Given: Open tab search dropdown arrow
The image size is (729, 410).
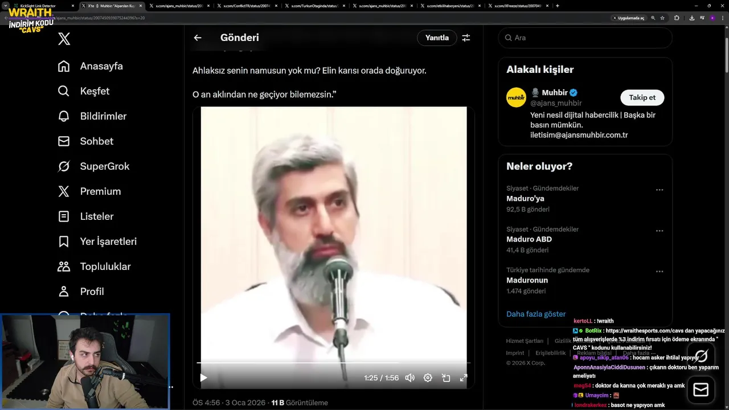Looking at the screenshot, I should pyautogui.click(x=6, y=6).
